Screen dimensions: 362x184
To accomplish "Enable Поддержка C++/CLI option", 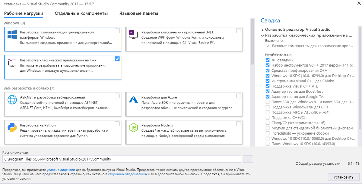I will pos(268,118).
